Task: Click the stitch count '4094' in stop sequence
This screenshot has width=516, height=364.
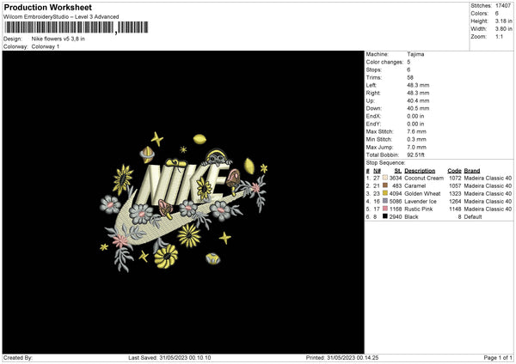Action: (x=396, y=193)
